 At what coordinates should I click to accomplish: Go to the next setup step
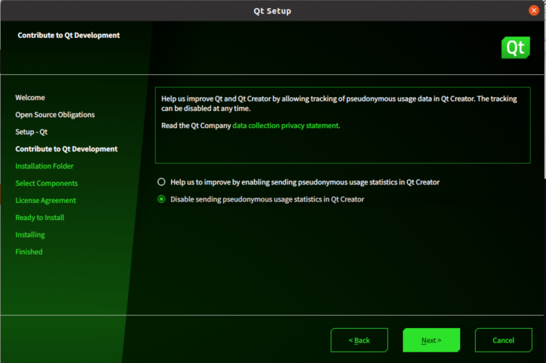[432, 340]
